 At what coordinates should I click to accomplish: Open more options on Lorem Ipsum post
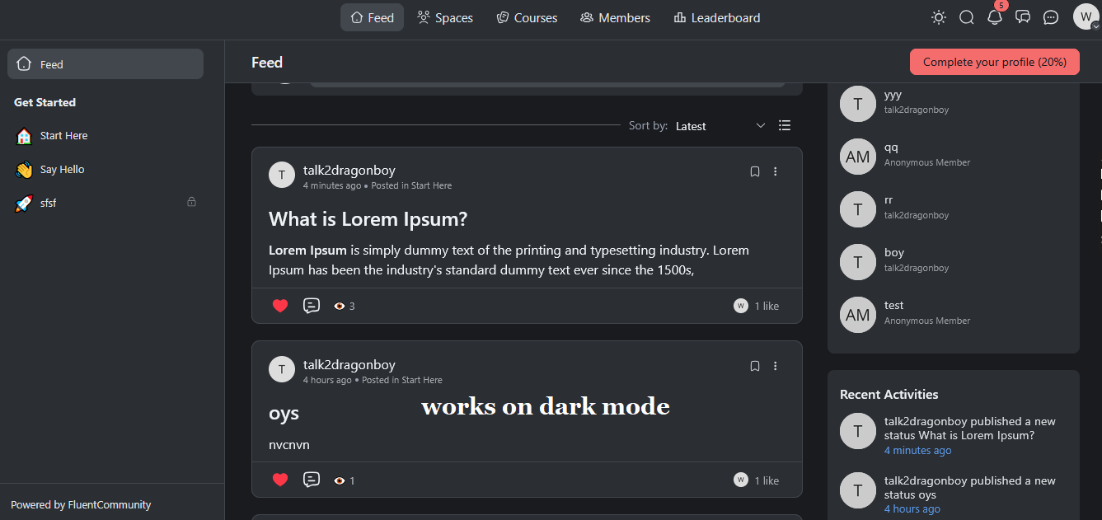[776, 171]
